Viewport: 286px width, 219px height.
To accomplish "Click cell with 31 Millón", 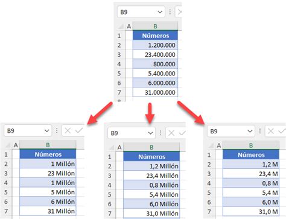I will point(48,211).
